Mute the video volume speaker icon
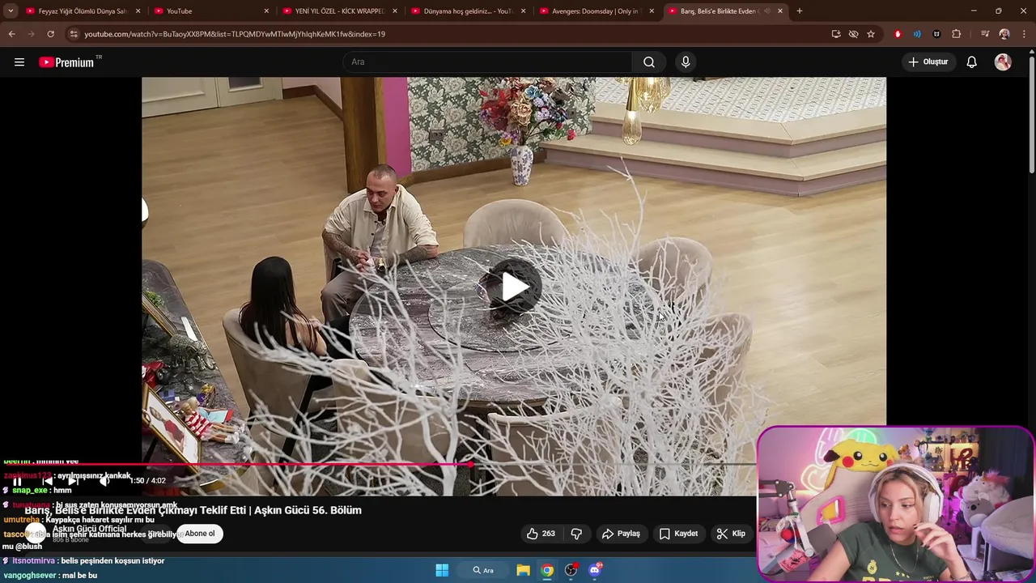This screenshot has height=583, width=1036. pyautogui.click(x=104, y=481)
